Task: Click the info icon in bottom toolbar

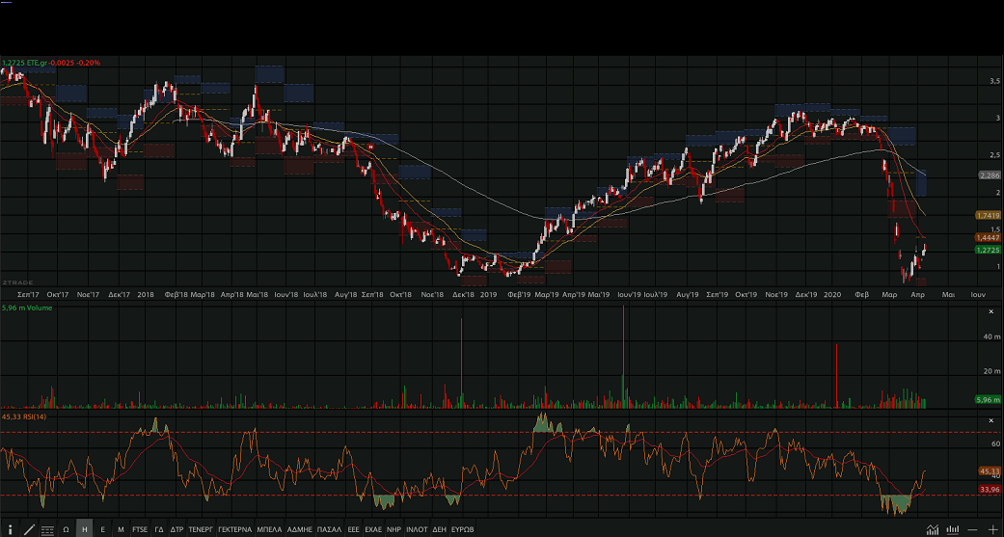Action: pyautogui.click(x=10, y=529)
